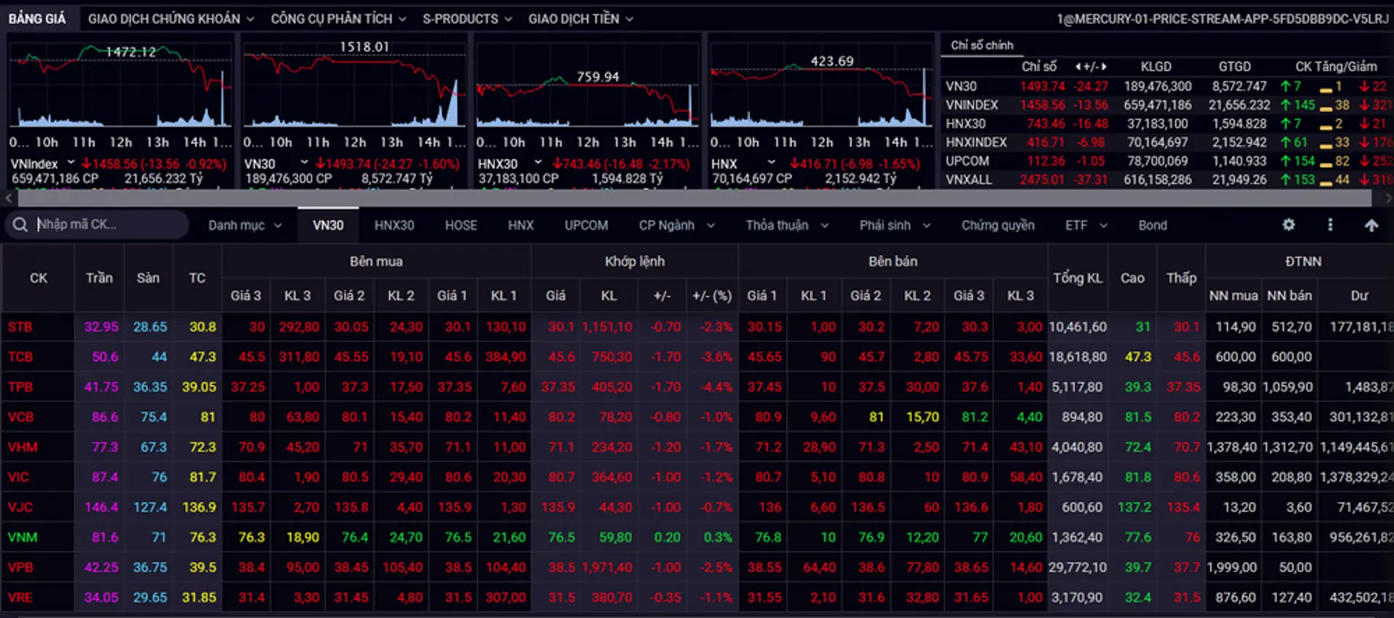Toggle the +/- switch arrows in Chỉ số chính header
Screen dimensions: 1394x618
click(1091, 67)
